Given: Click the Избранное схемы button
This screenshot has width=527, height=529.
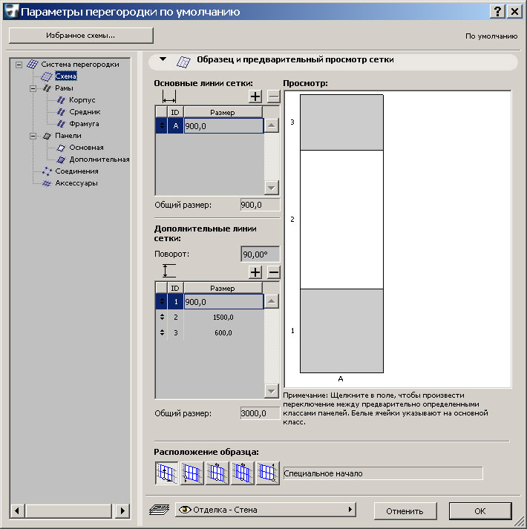Looking at the screenshot, I should pyautogui.click(x=81, y=35).
